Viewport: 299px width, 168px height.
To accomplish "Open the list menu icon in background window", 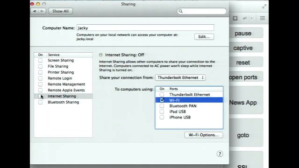I will click(263, 18).
